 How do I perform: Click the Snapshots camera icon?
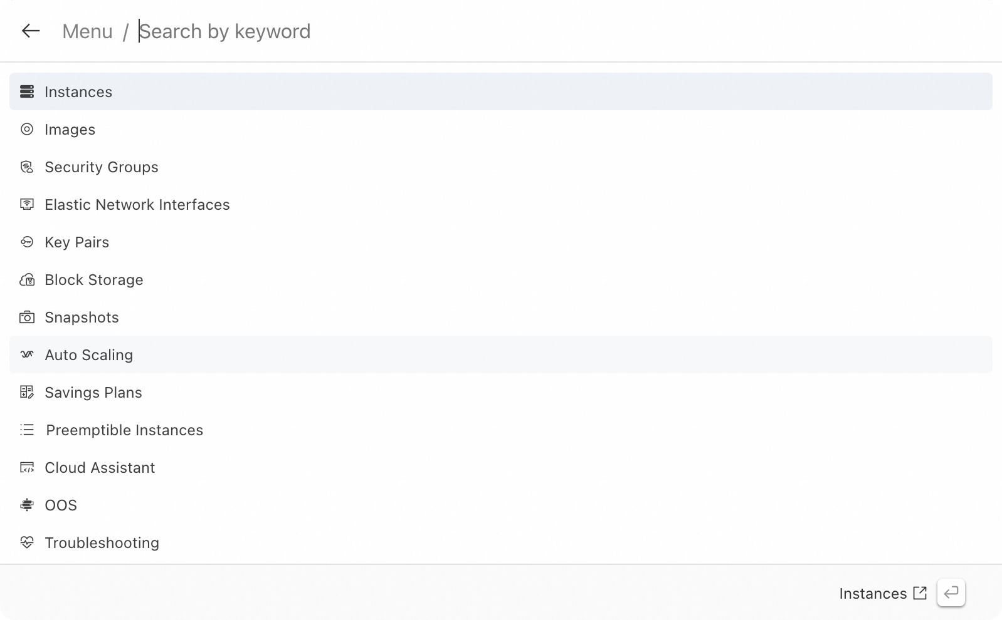(x=27, y=318)
